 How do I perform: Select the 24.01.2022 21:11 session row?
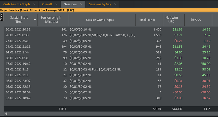click(x=108, y=47)
